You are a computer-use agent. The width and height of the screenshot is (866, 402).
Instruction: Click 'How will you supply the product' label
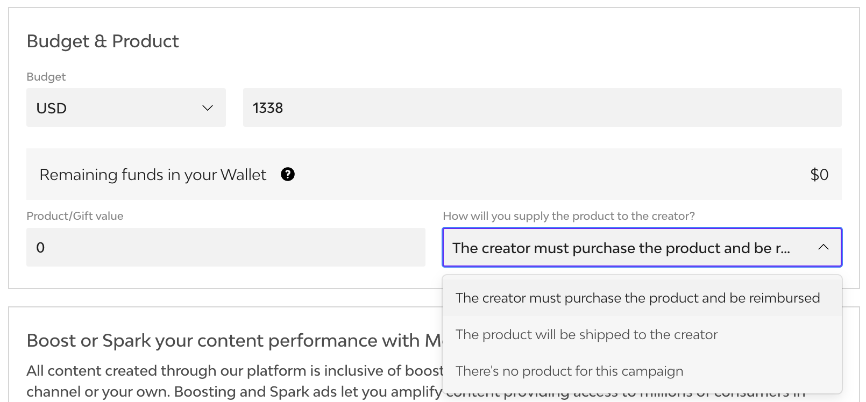coord(569,216)
